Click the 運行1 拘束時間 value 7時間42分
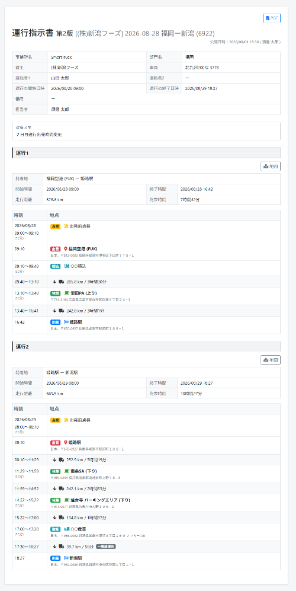The width and height of the screenshot is (296, 591). (190, 199)
